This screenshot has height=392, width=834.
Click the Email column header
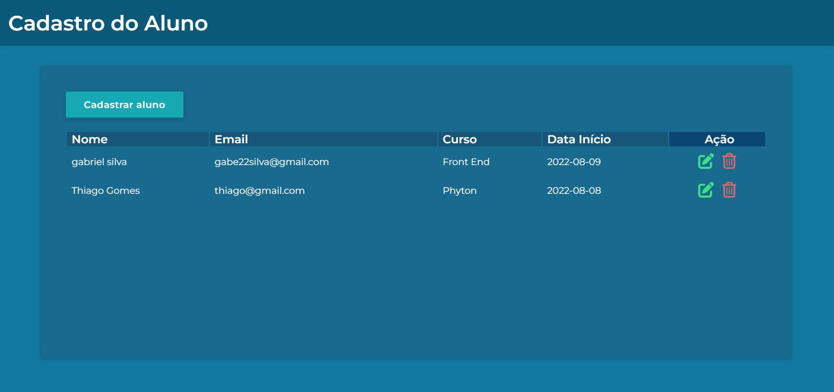(231, 139)
